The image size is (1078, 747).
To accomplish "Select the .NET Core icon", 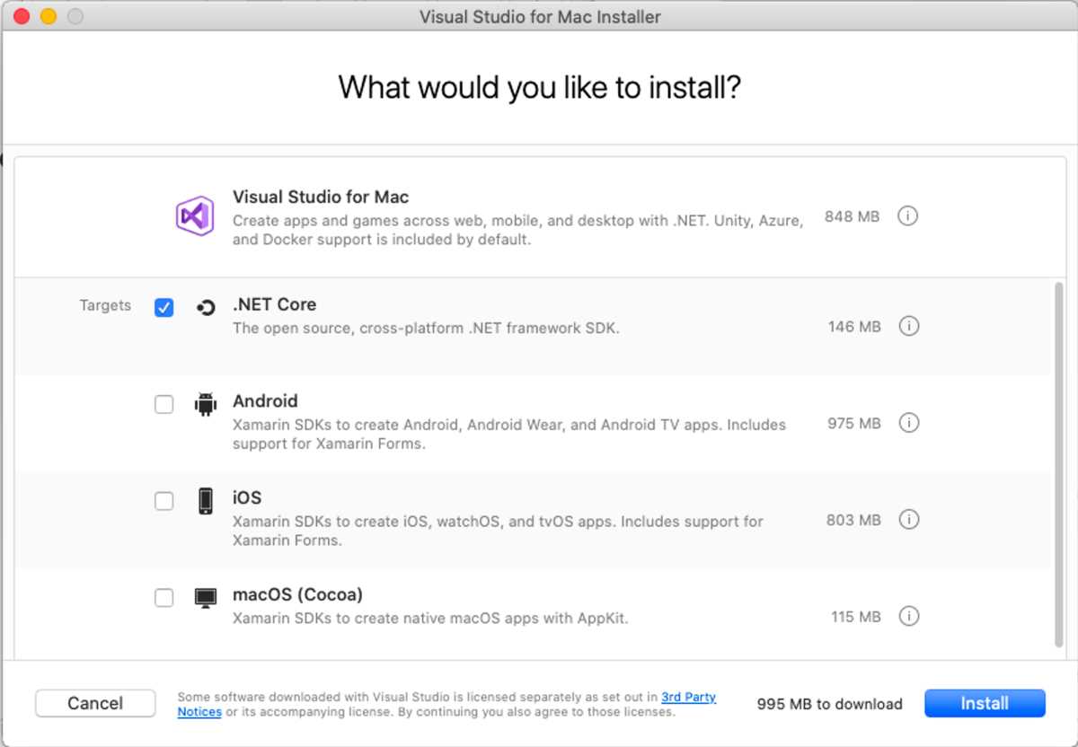I will (207, 304).
